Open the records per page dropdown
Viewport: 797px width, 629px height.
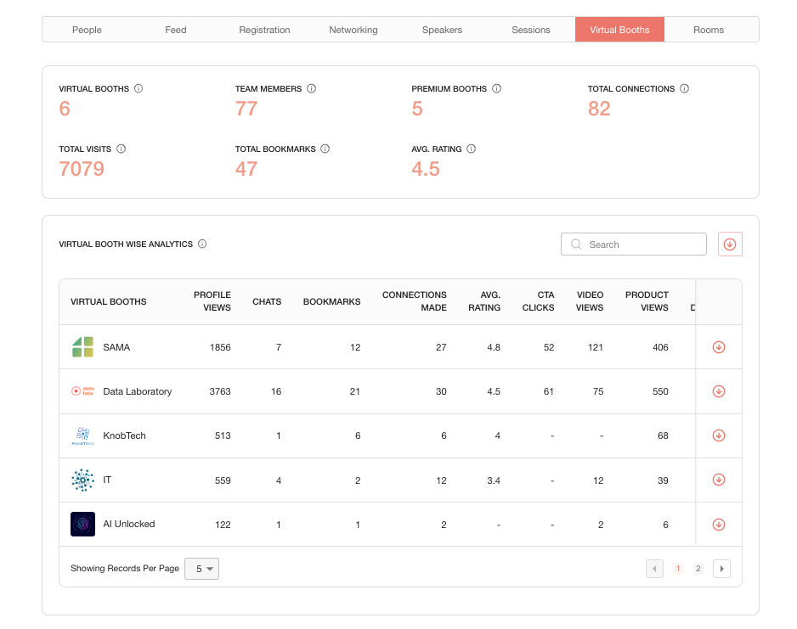(x=201, y=569)
